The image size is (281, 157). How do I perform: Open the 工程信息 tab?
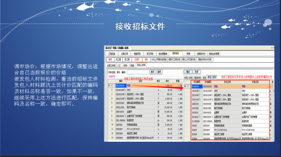111,54
